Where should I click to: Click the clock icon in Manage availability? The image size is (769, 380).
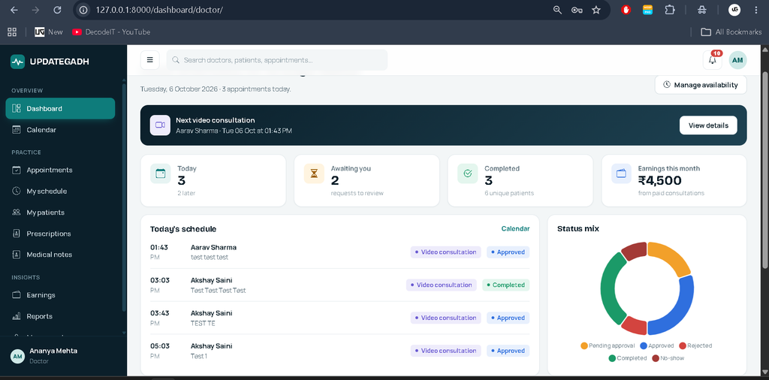tap(667, 85)
